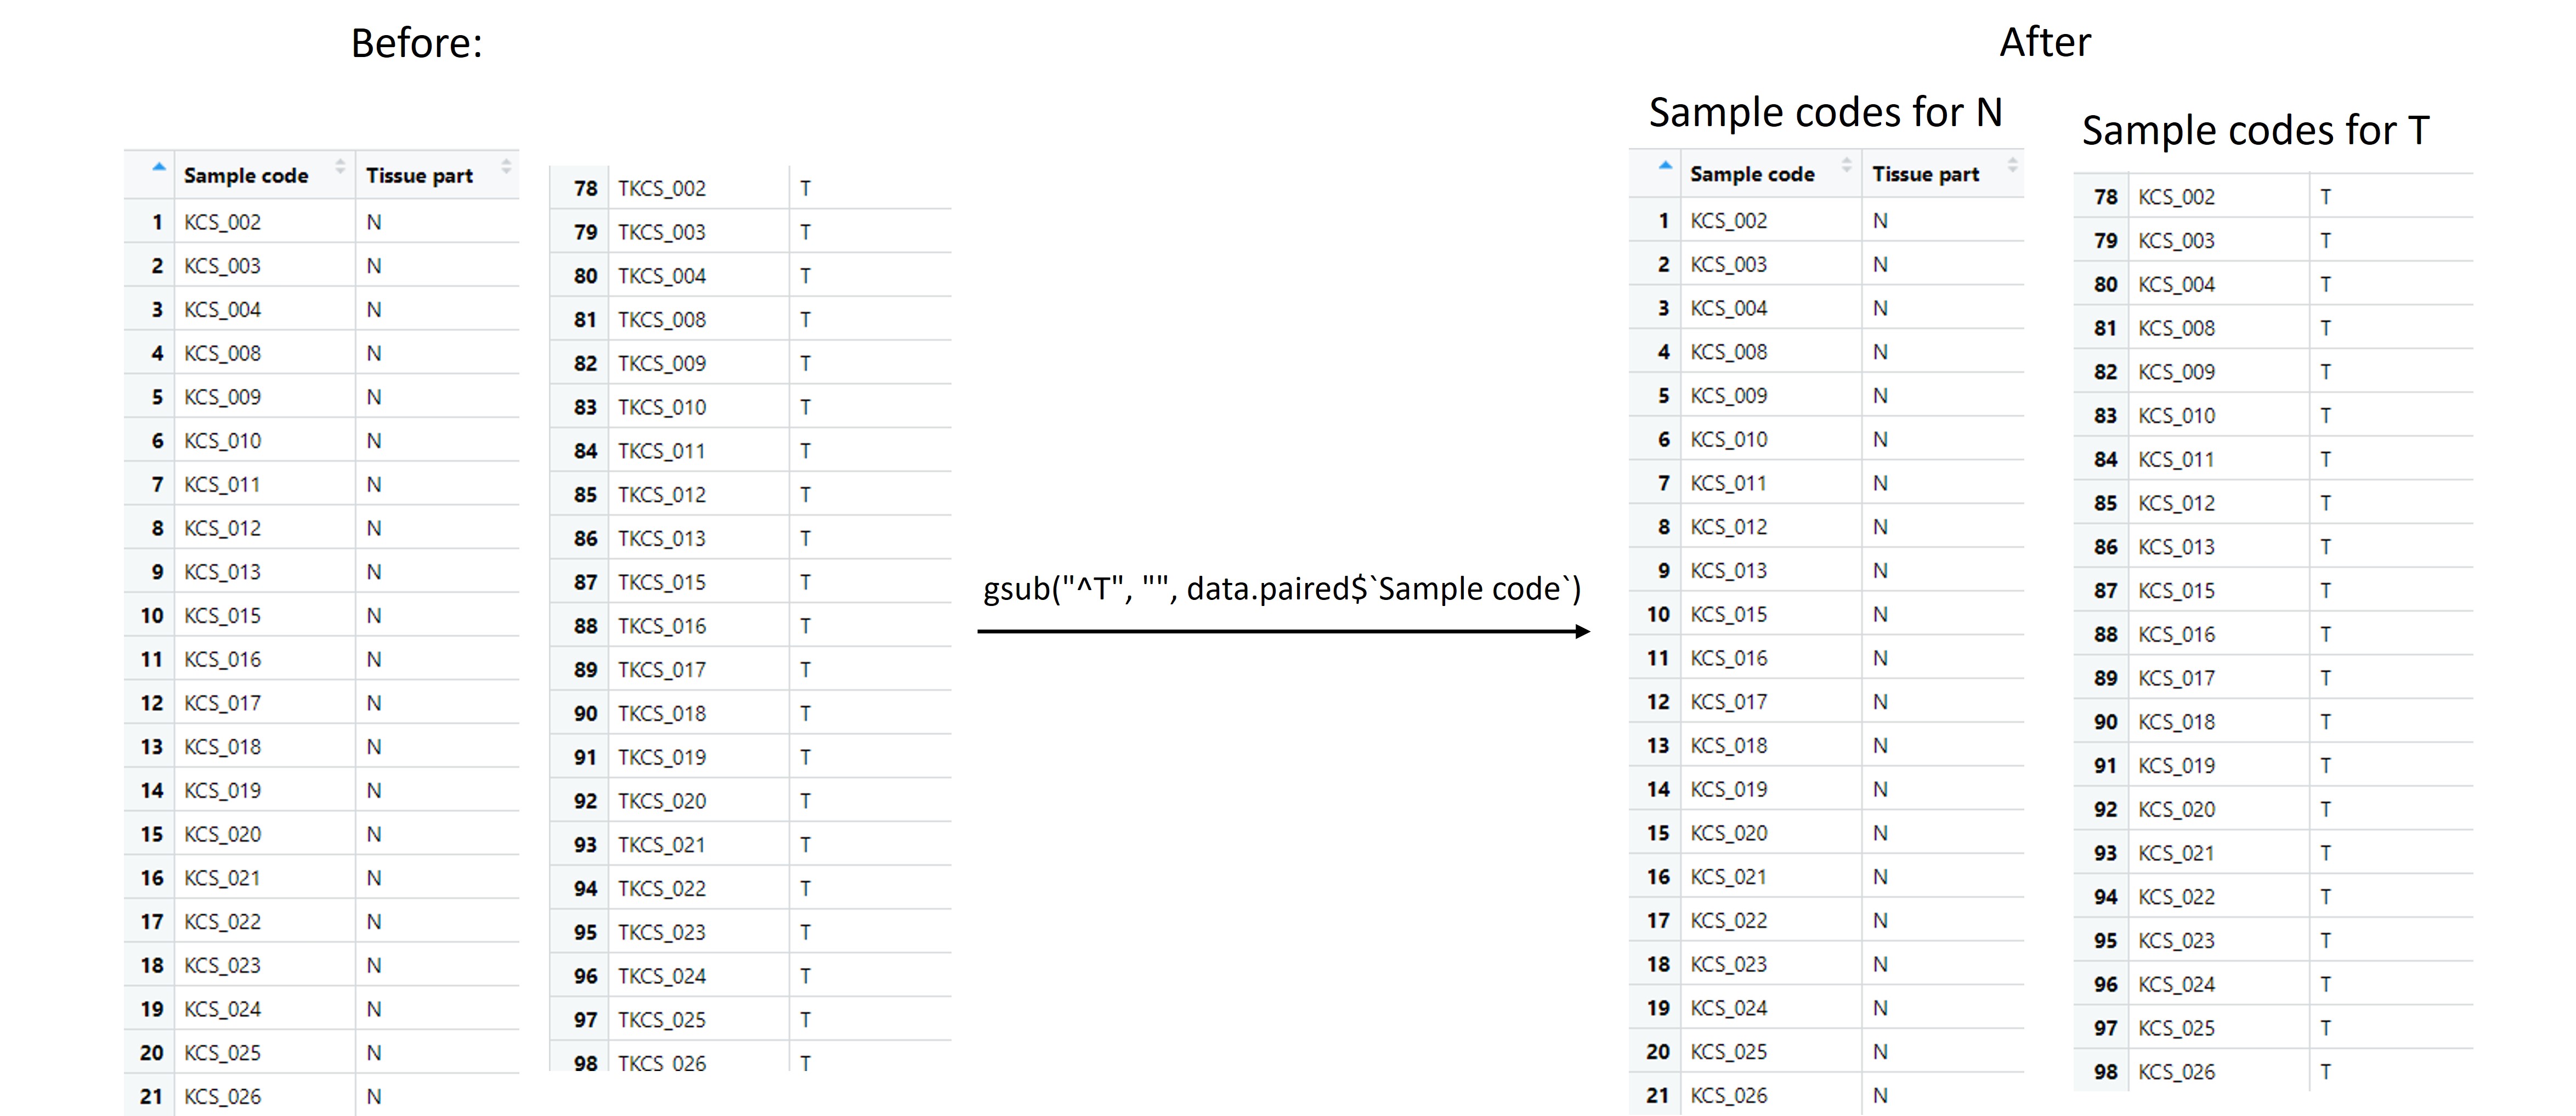Image resolution: width=2576 pixels, height=1116 pixels.
Task: Click blue ascending arrow in After N table header
Action: click(1664, 165)
